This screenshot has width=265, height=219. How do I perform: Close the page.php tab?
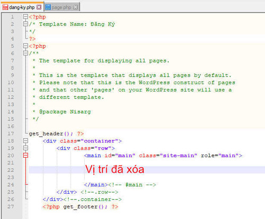pyautogui.click(x=76, y=7)
